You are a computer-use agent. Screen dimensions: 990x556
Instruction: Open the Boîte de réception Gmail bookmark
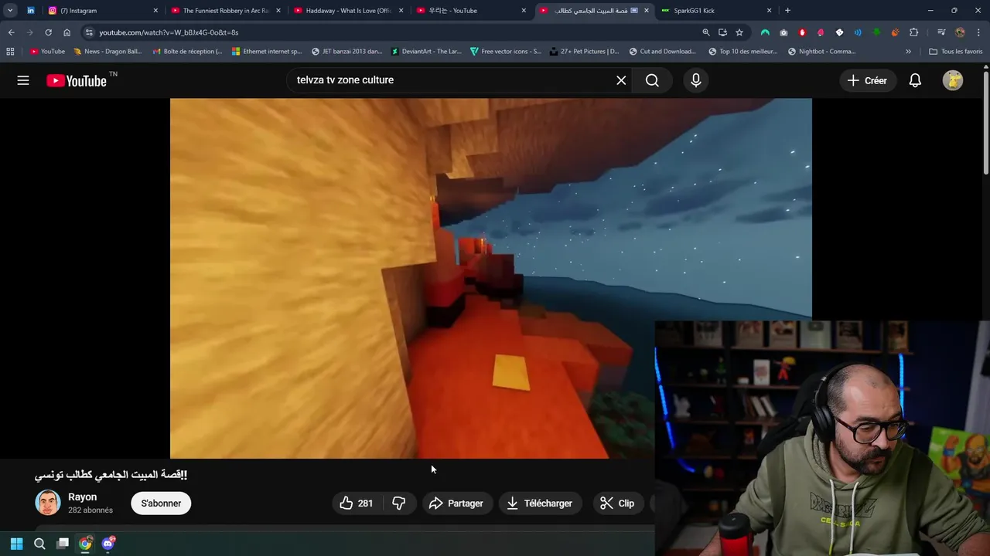click(x=187, y=52)
